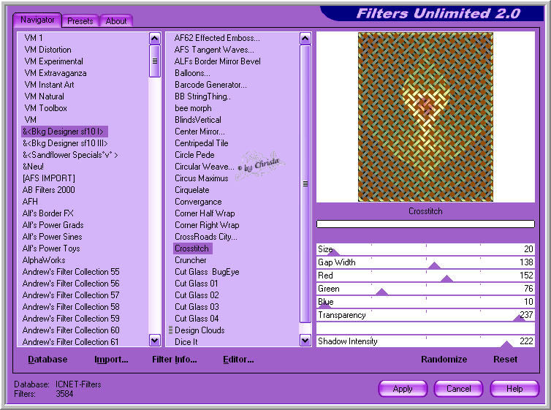Adjust the Green slider
This screenshot has width=551, height=410.
[x=425, y=289]
